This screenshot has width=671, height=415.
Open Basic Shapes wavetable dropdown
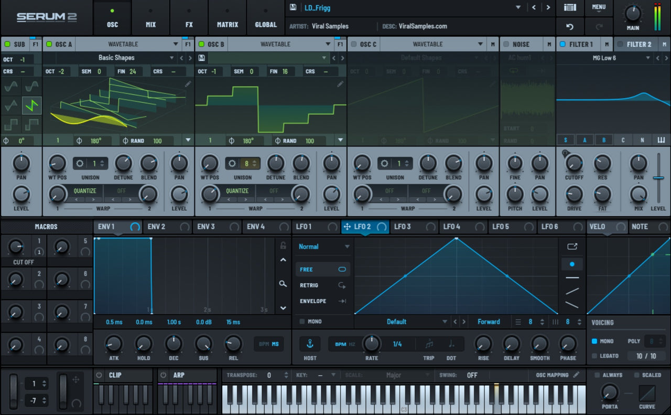[171, 58]
